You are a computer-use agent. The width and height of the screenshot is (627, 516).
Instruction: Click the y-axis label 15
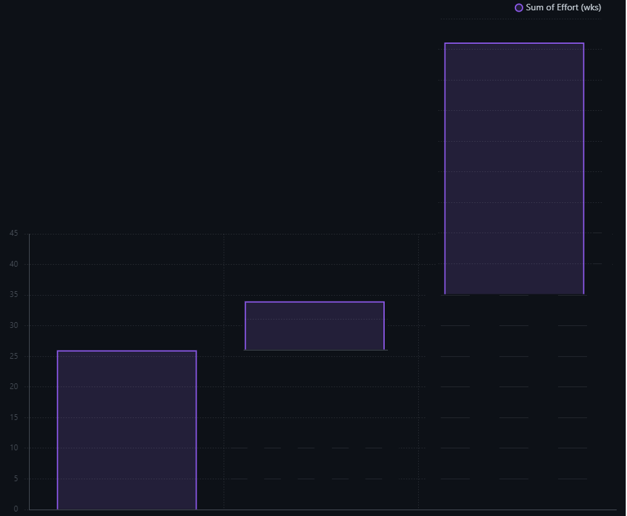(x=14, y=417)
